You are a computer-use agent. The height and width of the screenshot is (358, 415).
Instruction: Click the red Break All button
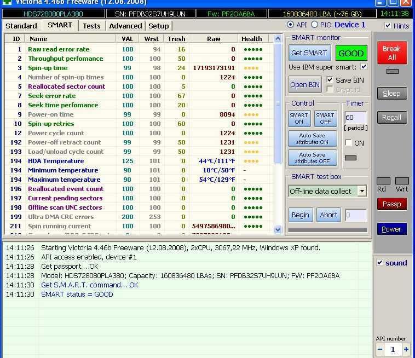point(392,53)
